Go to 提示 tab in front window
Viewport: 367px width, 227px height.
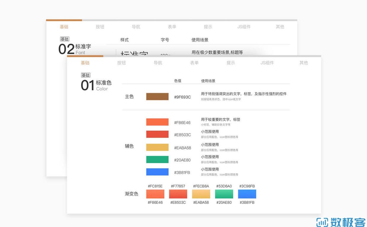(231, 63)
